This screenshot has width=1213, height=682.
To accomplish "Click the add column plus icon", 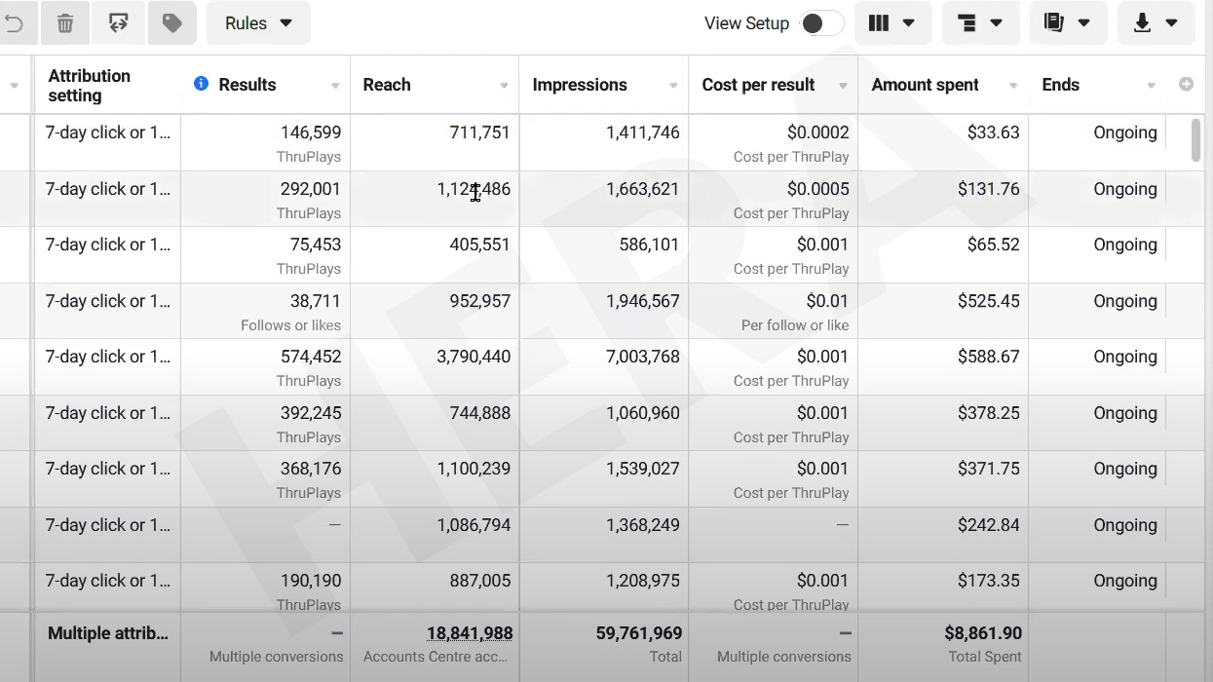I will pyautogui.click(x=1186, y=85).
